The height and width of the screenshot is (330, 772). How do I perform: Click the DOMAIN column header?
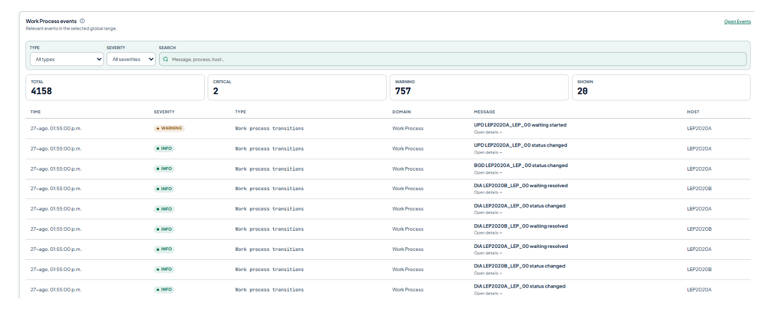[401, 112]
